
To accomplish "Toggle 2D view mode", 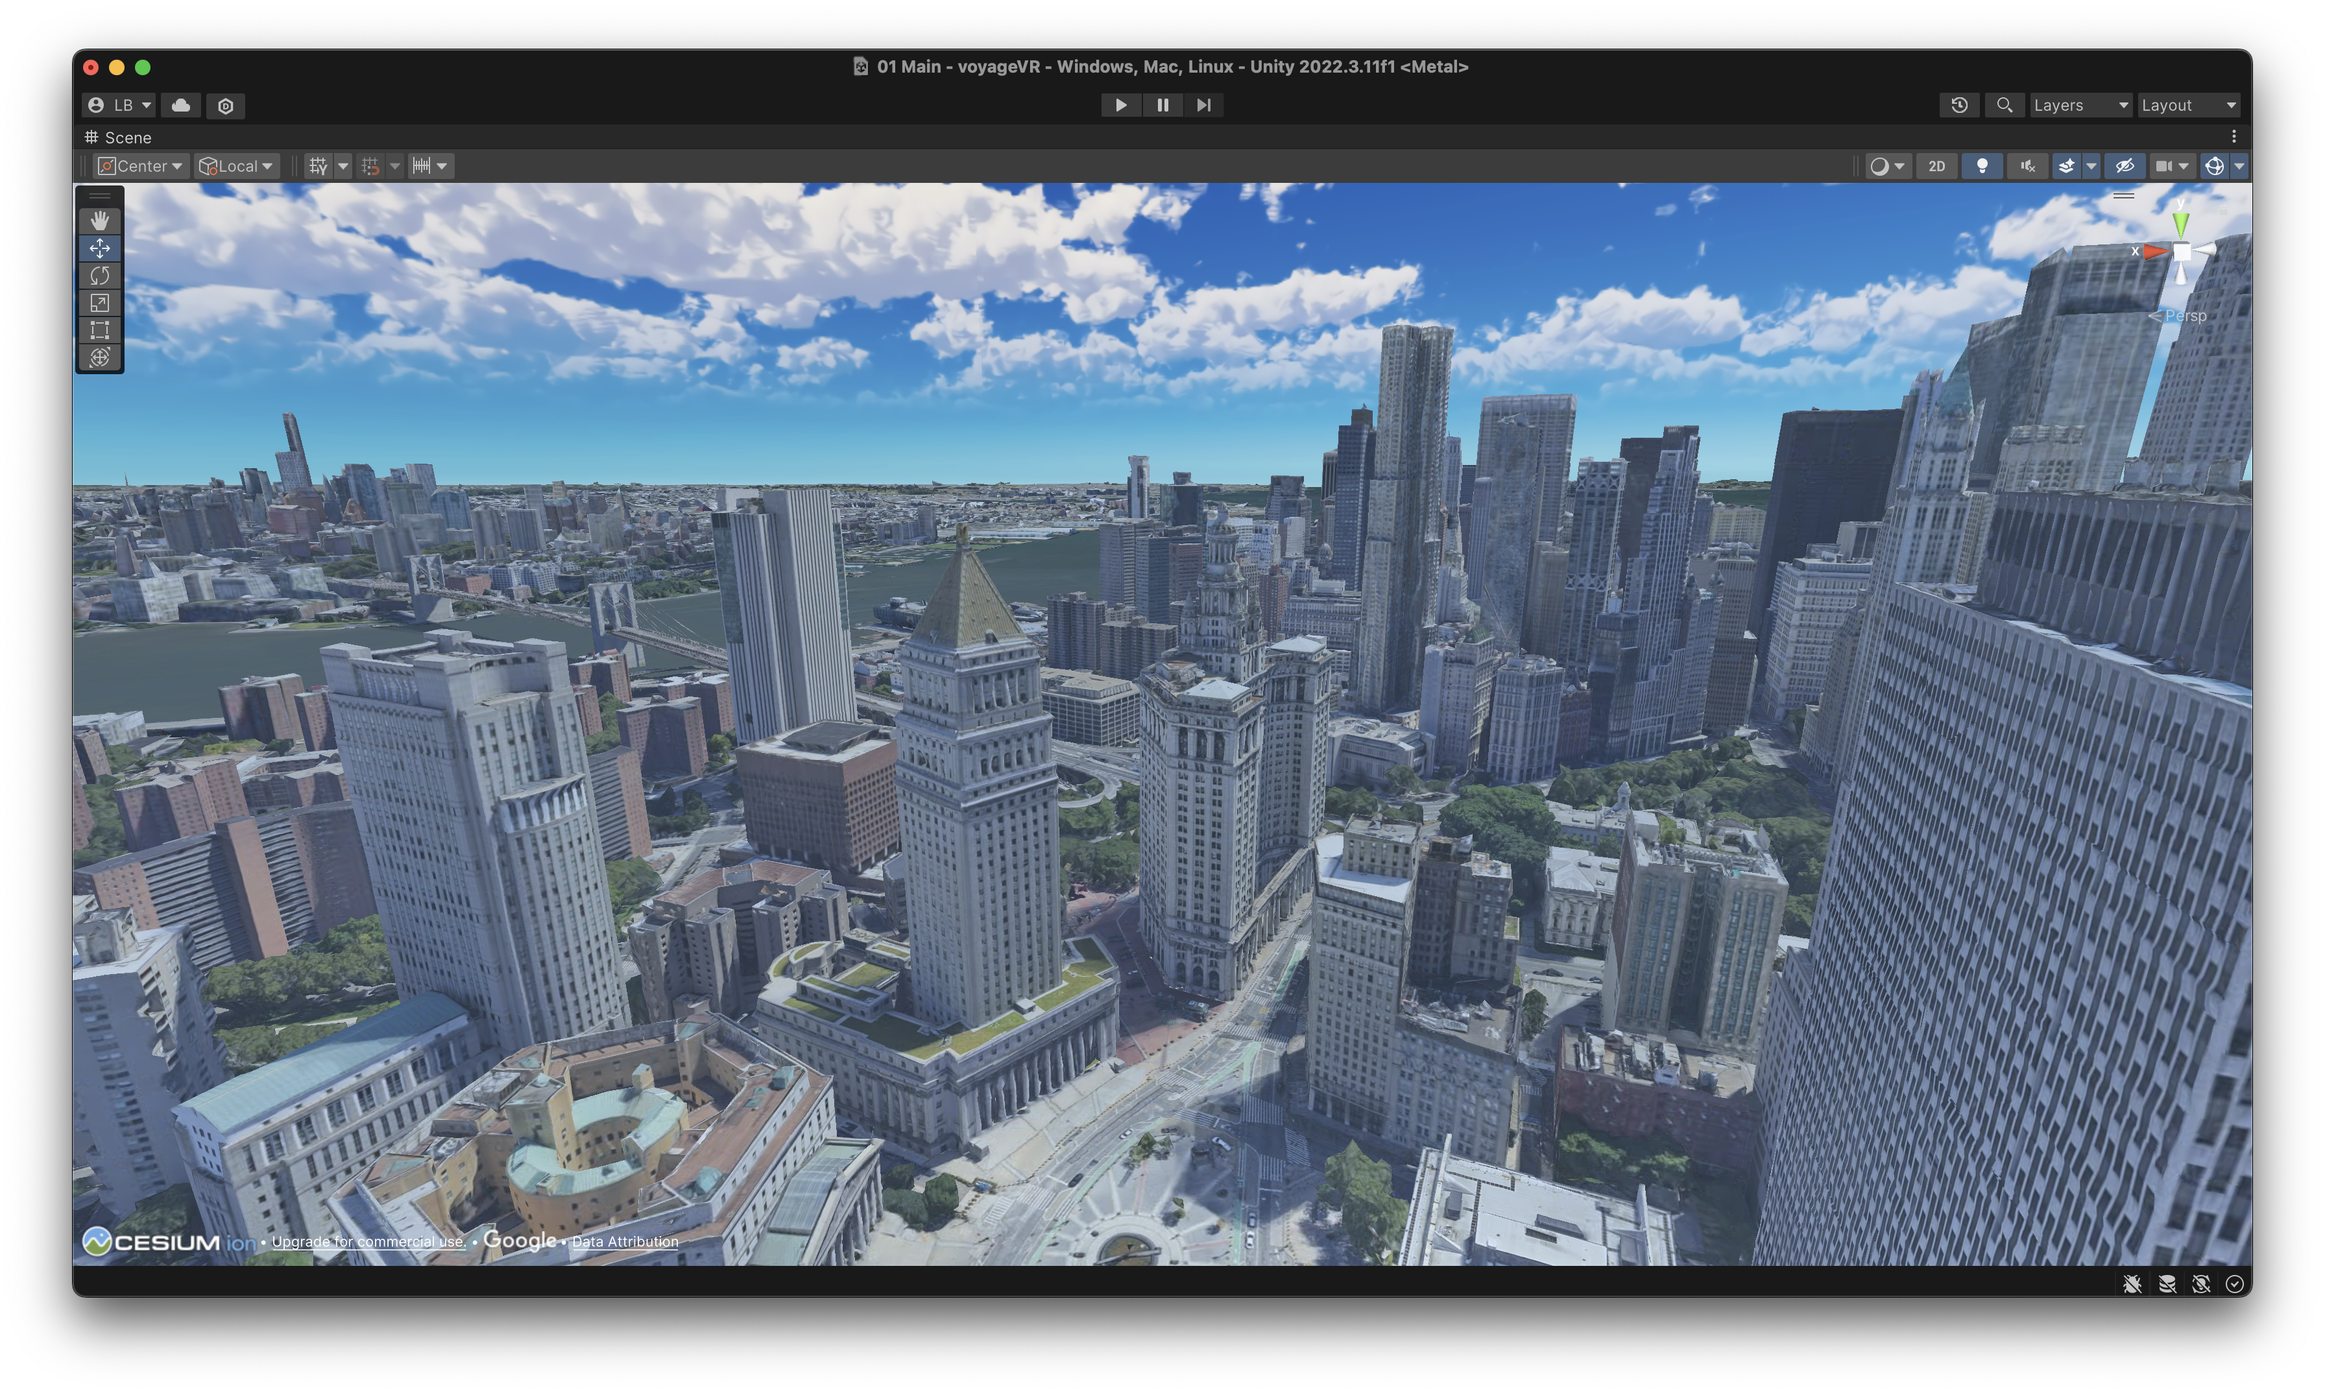I will pos(1936,166).
